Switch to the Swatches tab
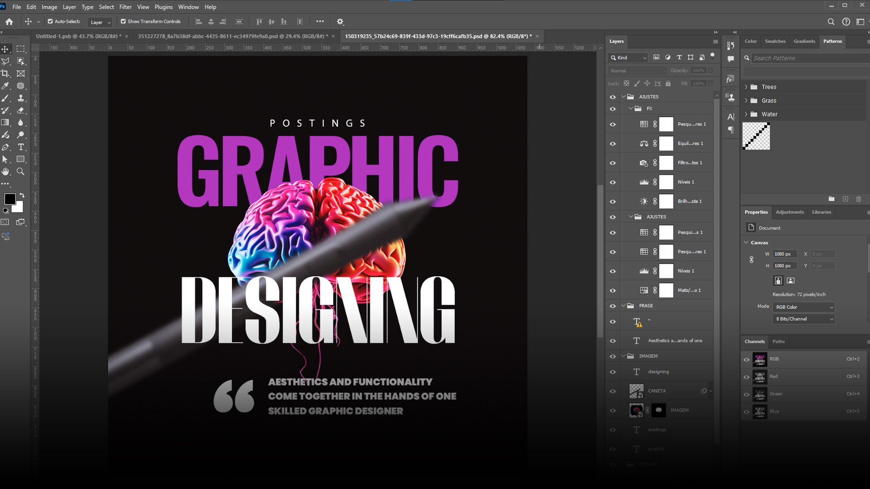Screen dimensions: 870x489 [x=775, y=41]
